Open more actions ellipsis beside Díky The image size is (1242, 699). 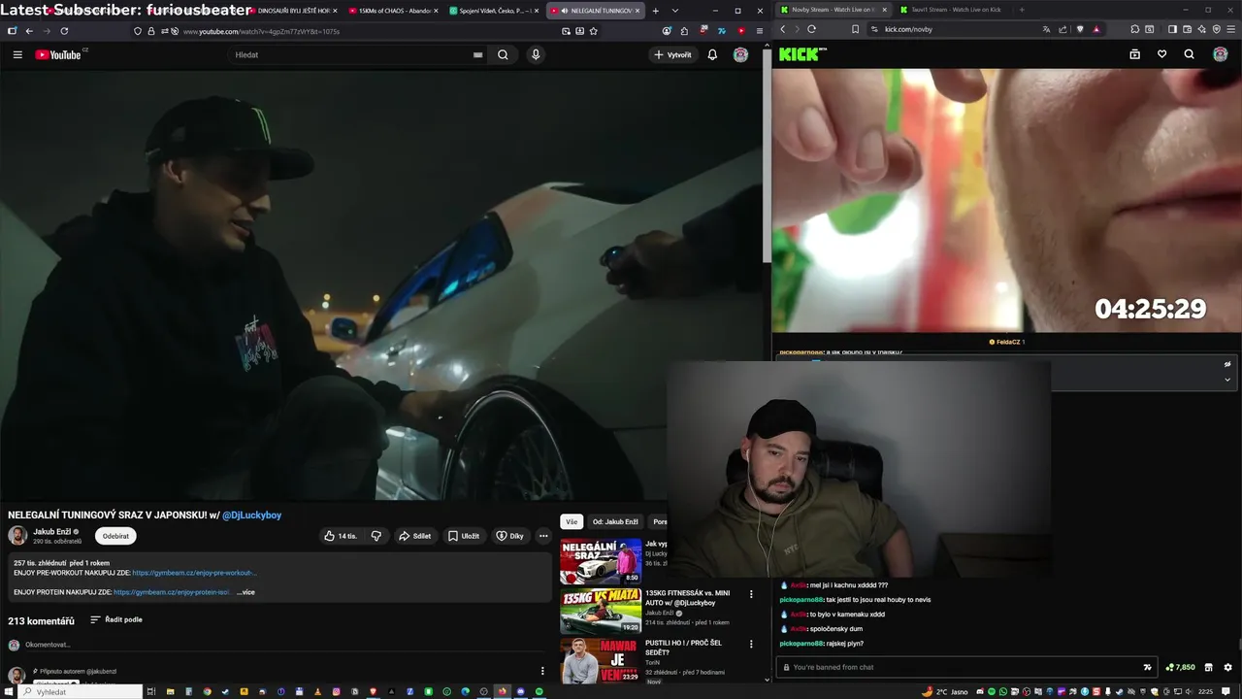(543, 536)
